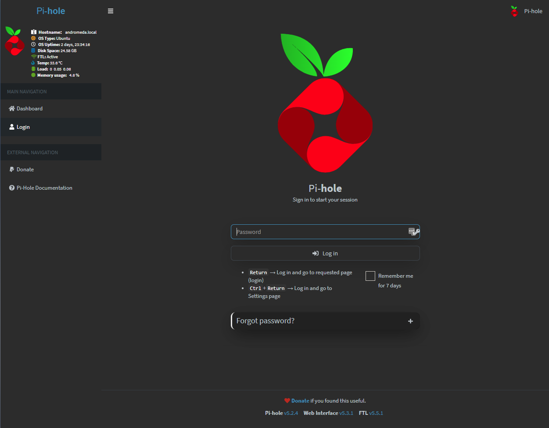Select Login in the sidebar
The image size is (549, 428).
(23, 127)
